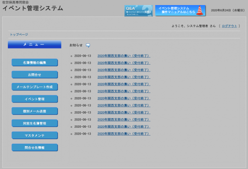Viewport: 248px width, 169px height.
Task: Click the ログアウト link
Action: pyautogui.click(x=229, y=26)
